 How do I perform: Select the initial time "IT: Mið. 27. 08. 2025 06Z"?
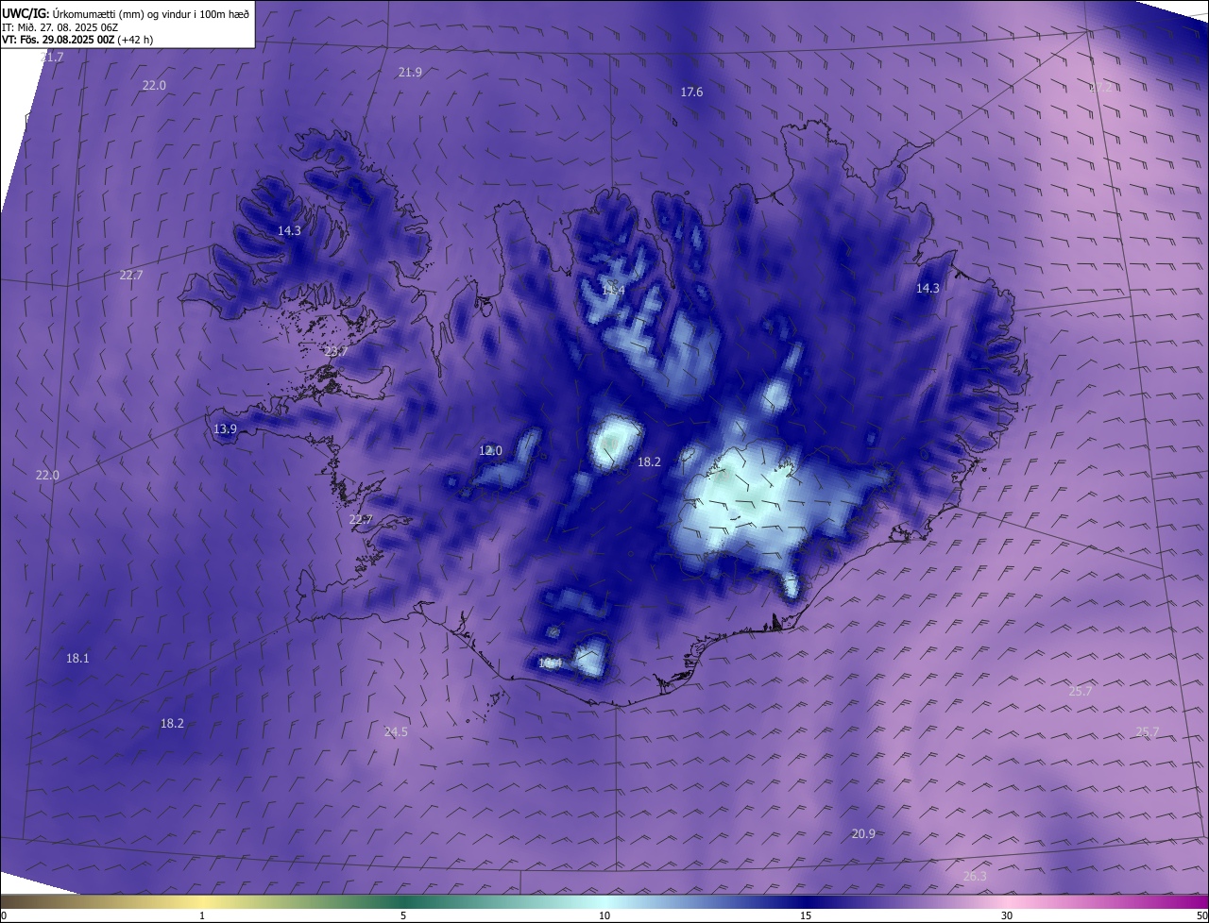click(60, 26)
